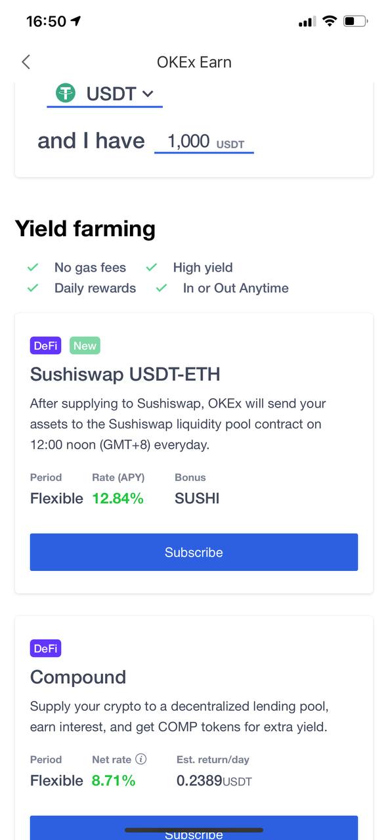Tap the back arrow icon
The width and height of the screenshot is (388, 840).
click(26, 62)
